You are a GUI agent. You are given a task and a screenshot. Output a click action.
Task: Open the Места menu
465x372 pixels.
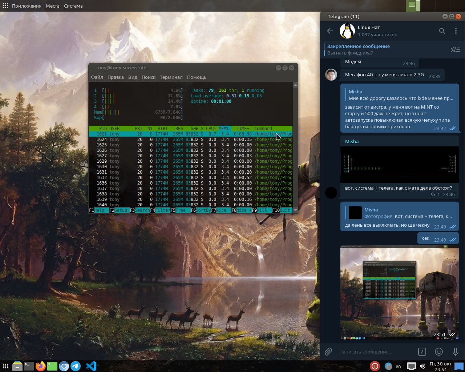(52, 6)
